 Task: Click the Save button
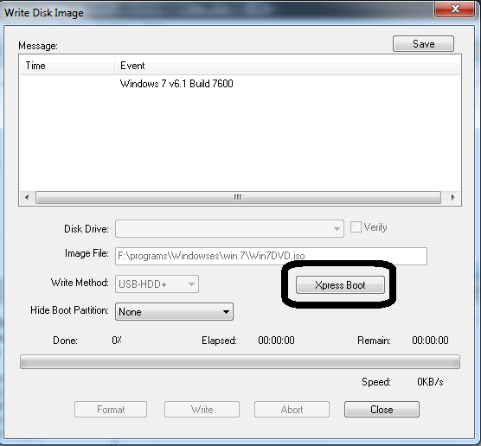click(x=423, y=43)
